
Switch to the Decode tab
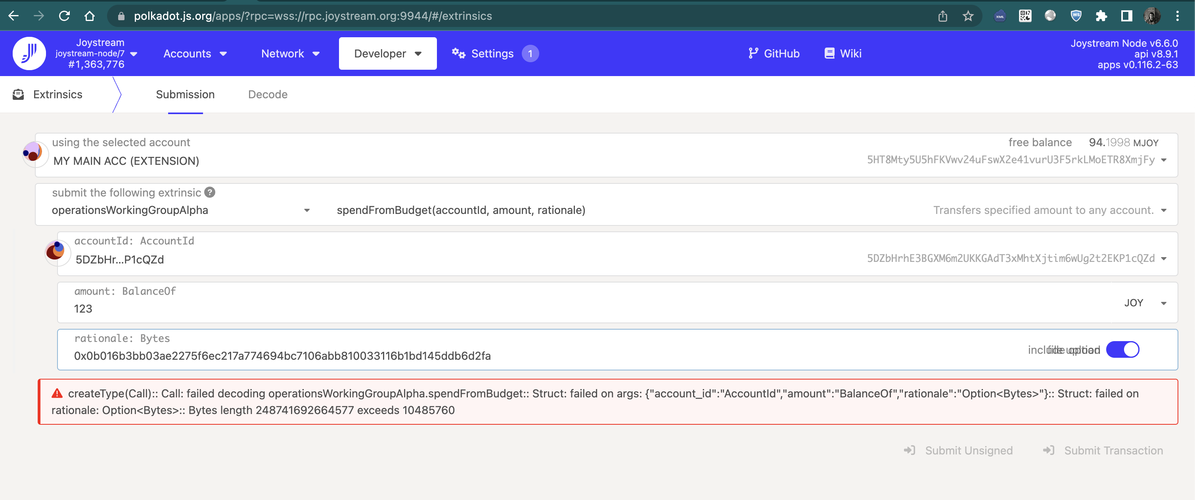[268, 94]
